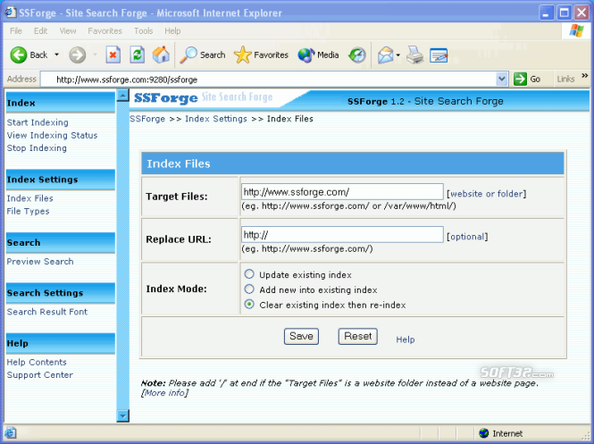The width and height of the screenshot is (594, 444).
Task: Click the Mail envelope icon
Action: pyautogui.click(x=385, y=54)
